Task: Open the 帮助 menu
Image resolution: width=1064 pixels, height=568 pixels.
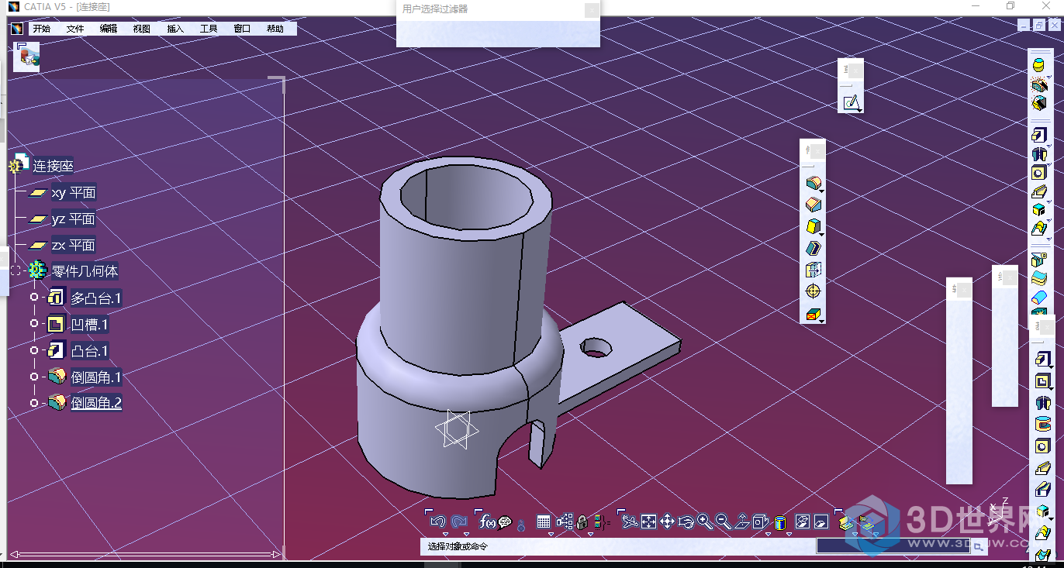Action: 275,29
